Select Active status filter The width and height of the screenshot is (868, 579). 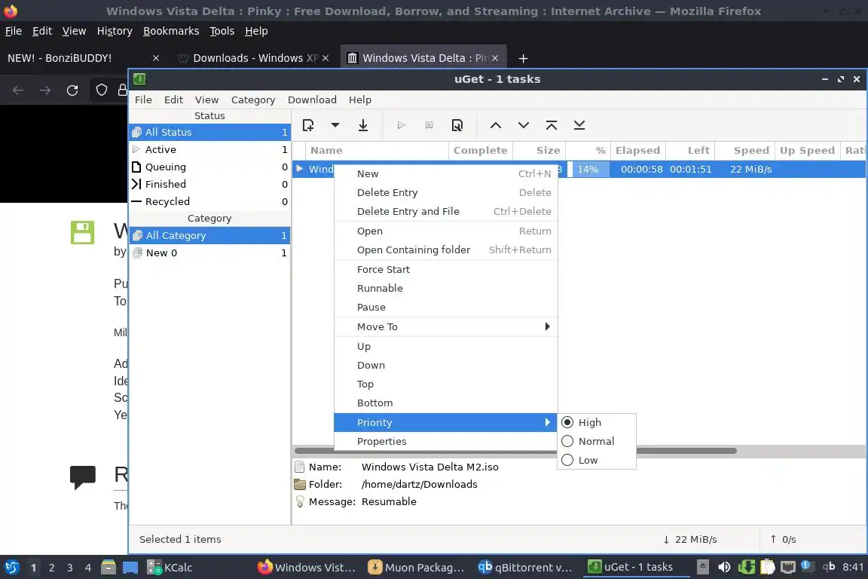(209, 149)
